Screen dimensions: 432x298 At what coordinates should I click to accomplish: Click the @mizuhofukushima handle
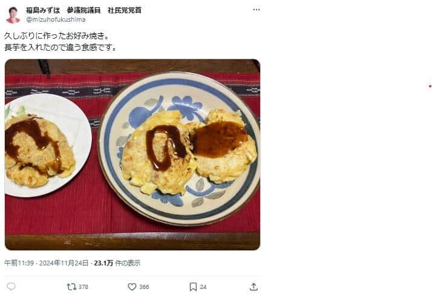[x=56, y=19]
